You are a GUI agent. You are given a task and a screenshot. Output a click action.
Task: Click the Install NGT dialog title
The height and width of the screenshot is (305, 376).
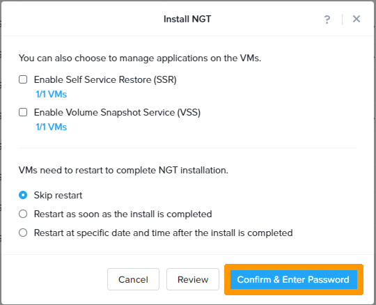click(187, 19)
